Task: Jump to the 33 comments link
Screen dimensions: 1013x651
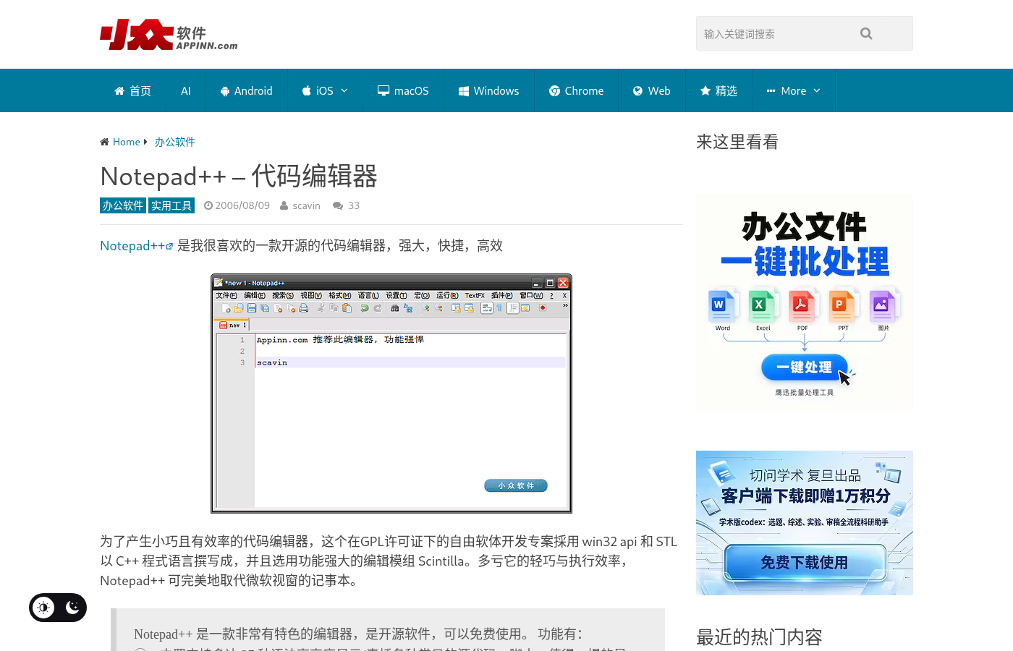Action: pyautogui.click(x=353, y=205)
